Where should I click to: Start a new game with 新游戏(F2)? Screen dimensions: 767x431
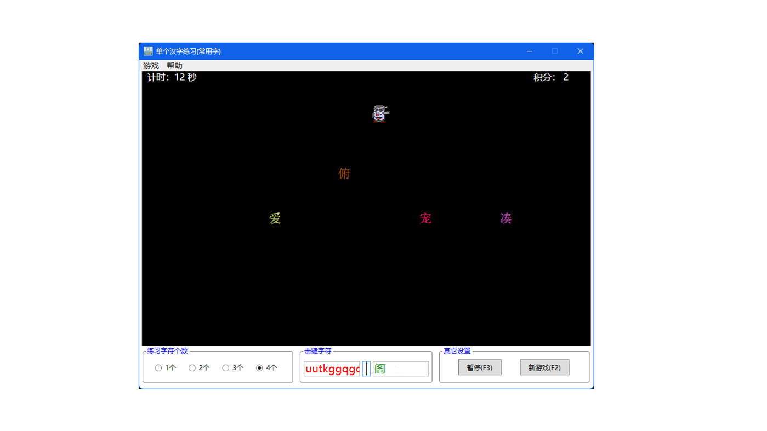click(x=544, y=367)
